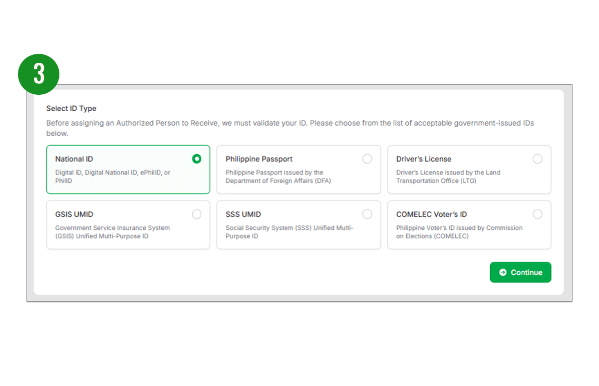599x386 pixels.
Task: Tick the COMELEC Voter's ID radio button
Action: pos(537,214)
